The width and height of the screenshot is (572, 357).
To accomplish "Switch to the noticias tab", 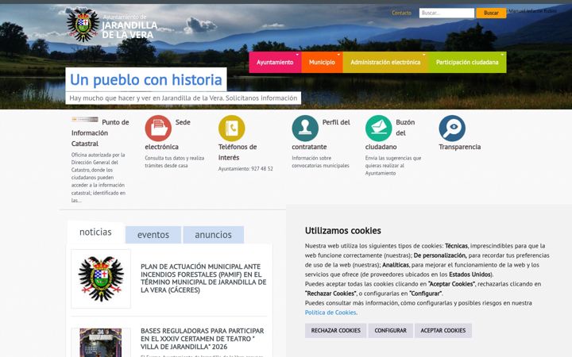I will [x=95, y=232].
